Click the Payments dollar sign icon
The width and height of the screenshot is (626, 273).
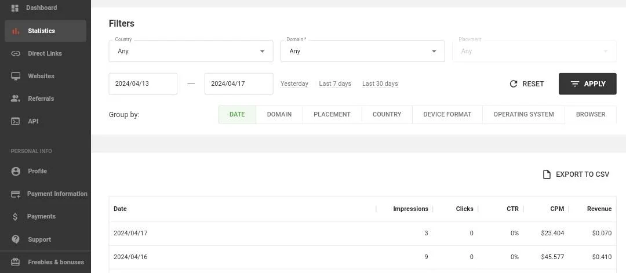16,217
